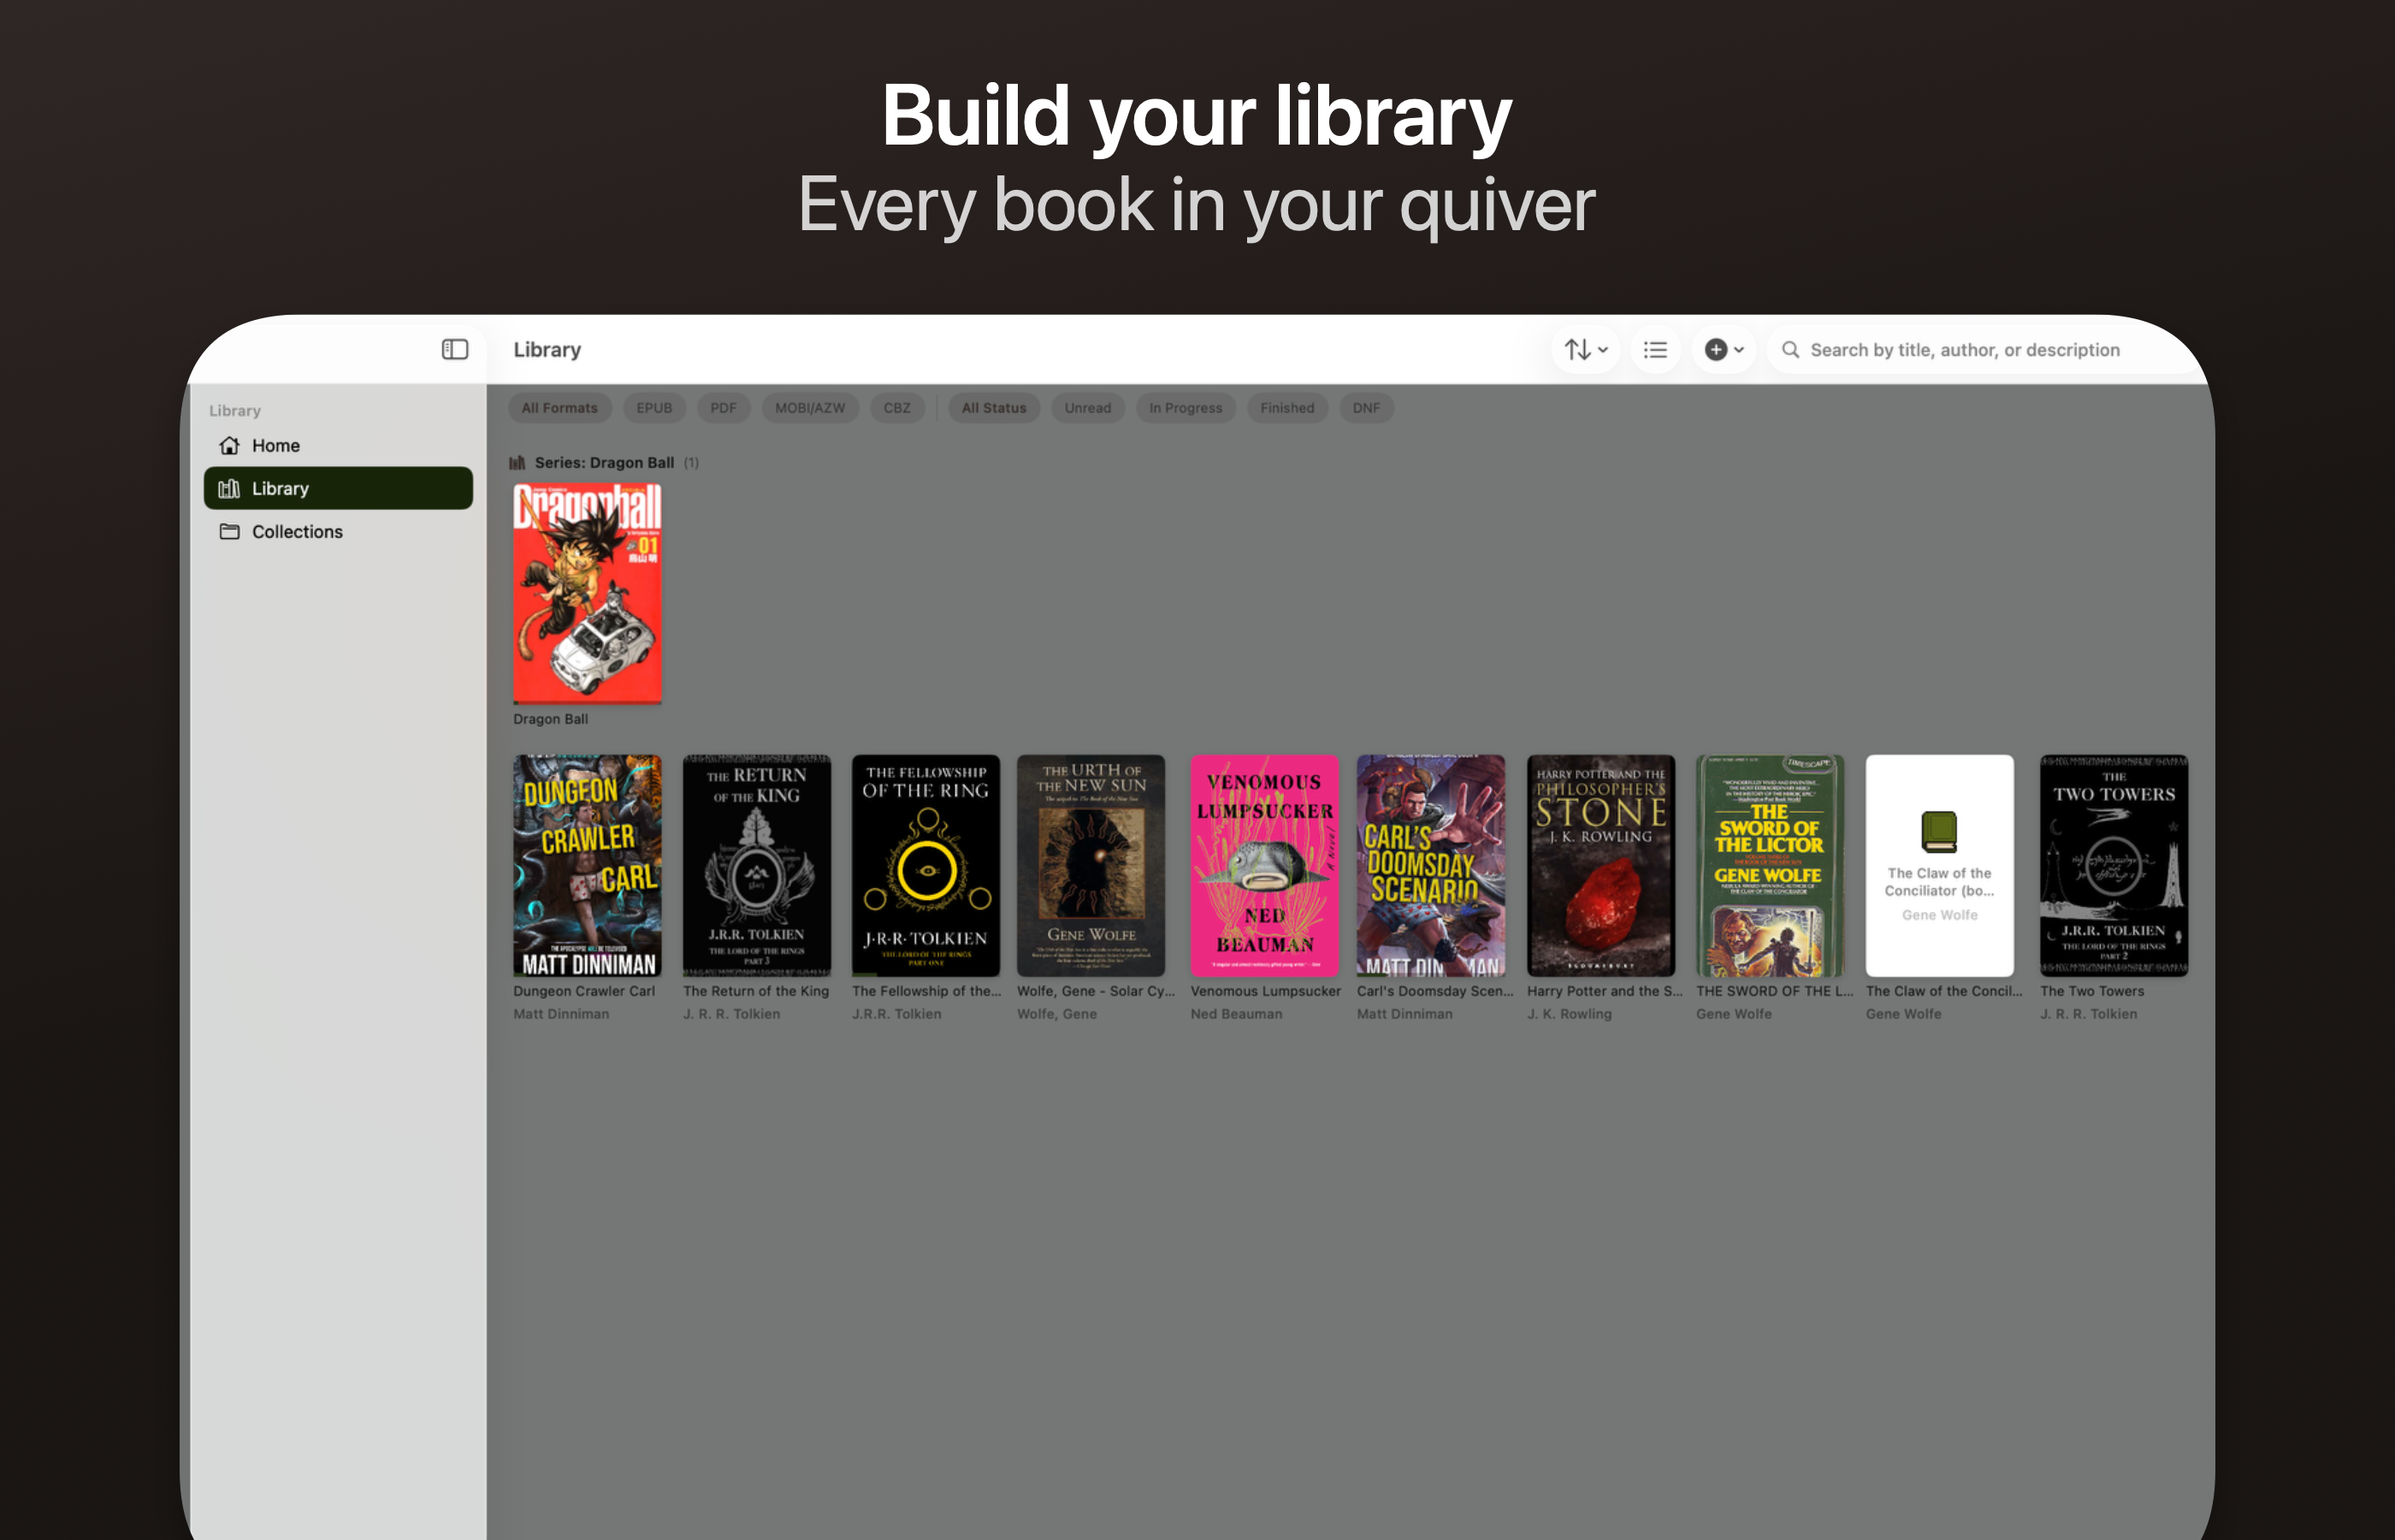Screen dimensions: 2395x1540
Task: Click the 'Ned Beauman' author text
Action: (x=1235, y=1014)
